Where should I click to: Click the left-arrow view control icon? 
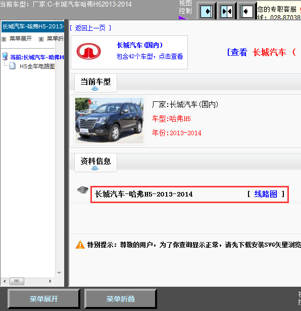pyautogui.click(x=247, y=11)
